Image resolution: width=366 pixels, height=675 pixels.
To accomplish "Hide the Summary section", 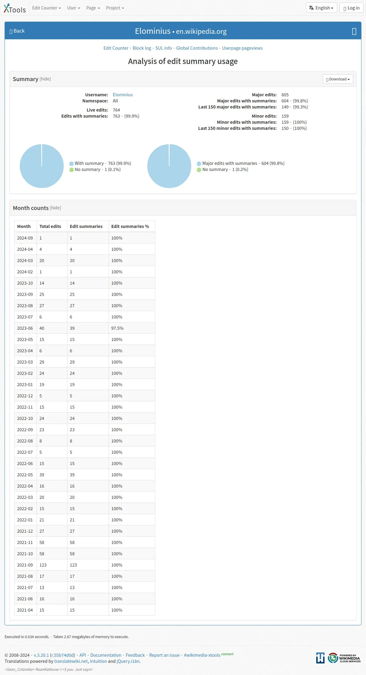I will pyautogui.click(x=45, y=79).
